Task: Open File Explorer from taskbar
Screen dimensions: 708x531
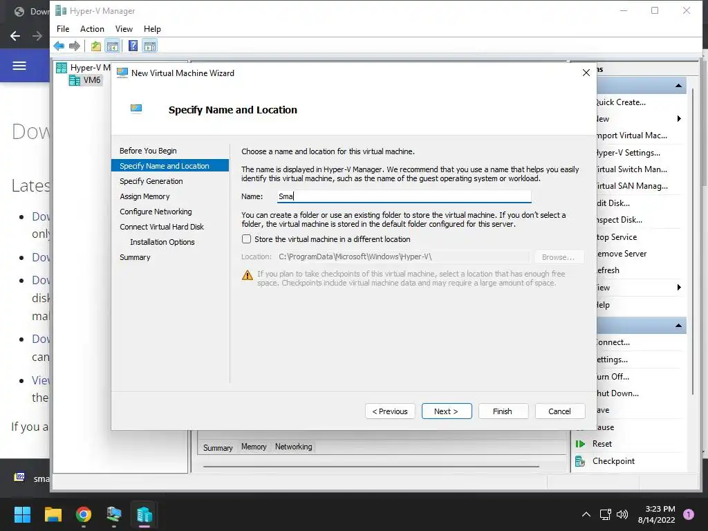Action: [x=53, y=514]
